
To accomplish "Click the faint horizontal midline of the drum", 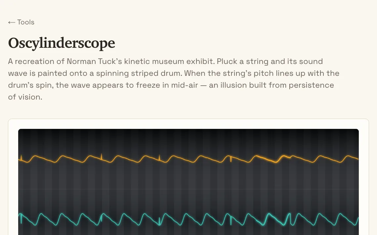I will pyautogui.click(x=188, y=189).
